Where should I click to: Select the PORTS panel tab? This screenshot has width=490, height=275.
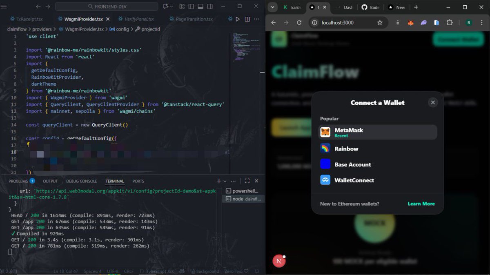click(x=138, y=181)
